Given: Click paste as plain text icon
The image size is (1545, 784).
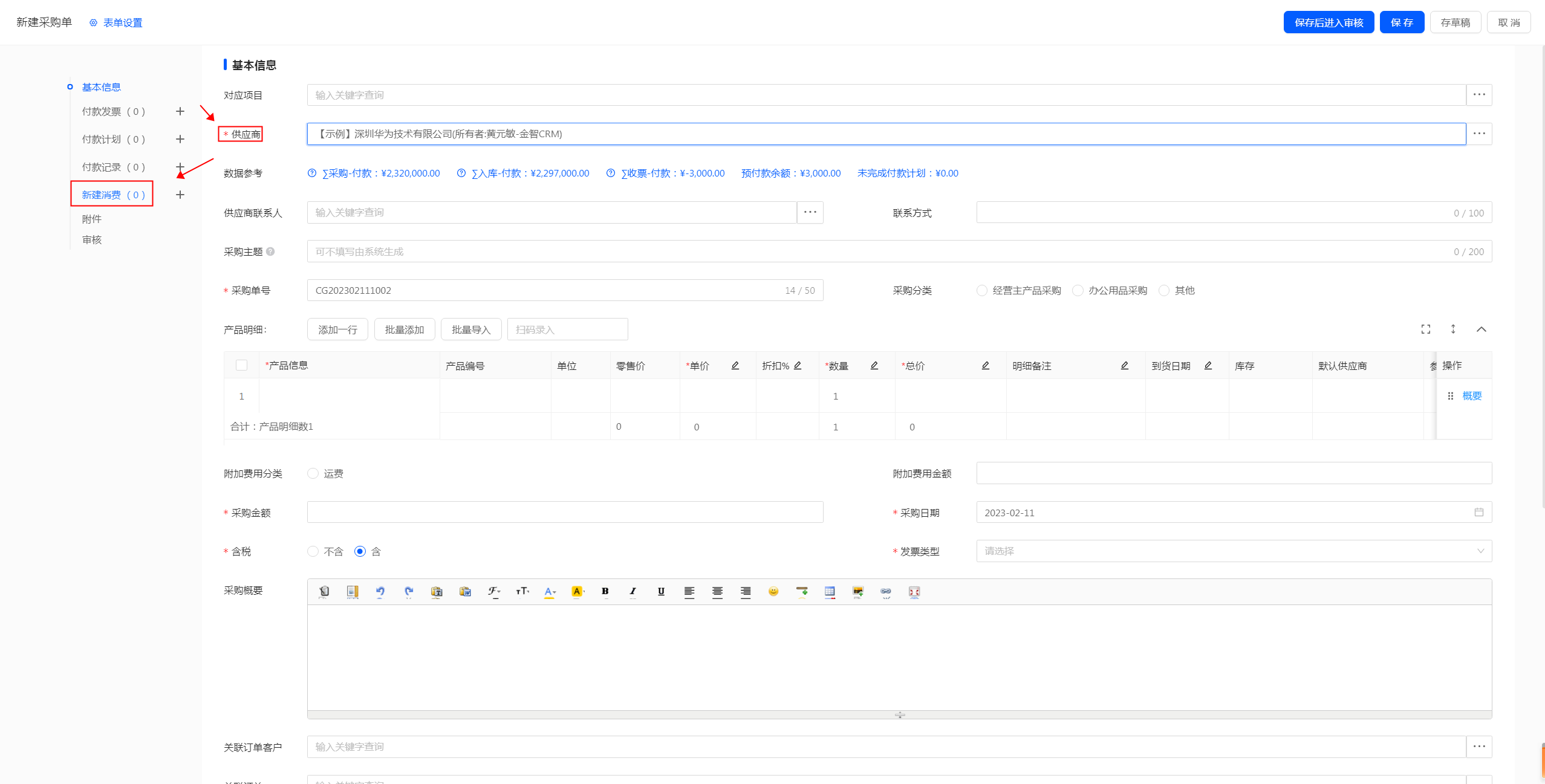Looking at the screenshot, I should point(437,592).
